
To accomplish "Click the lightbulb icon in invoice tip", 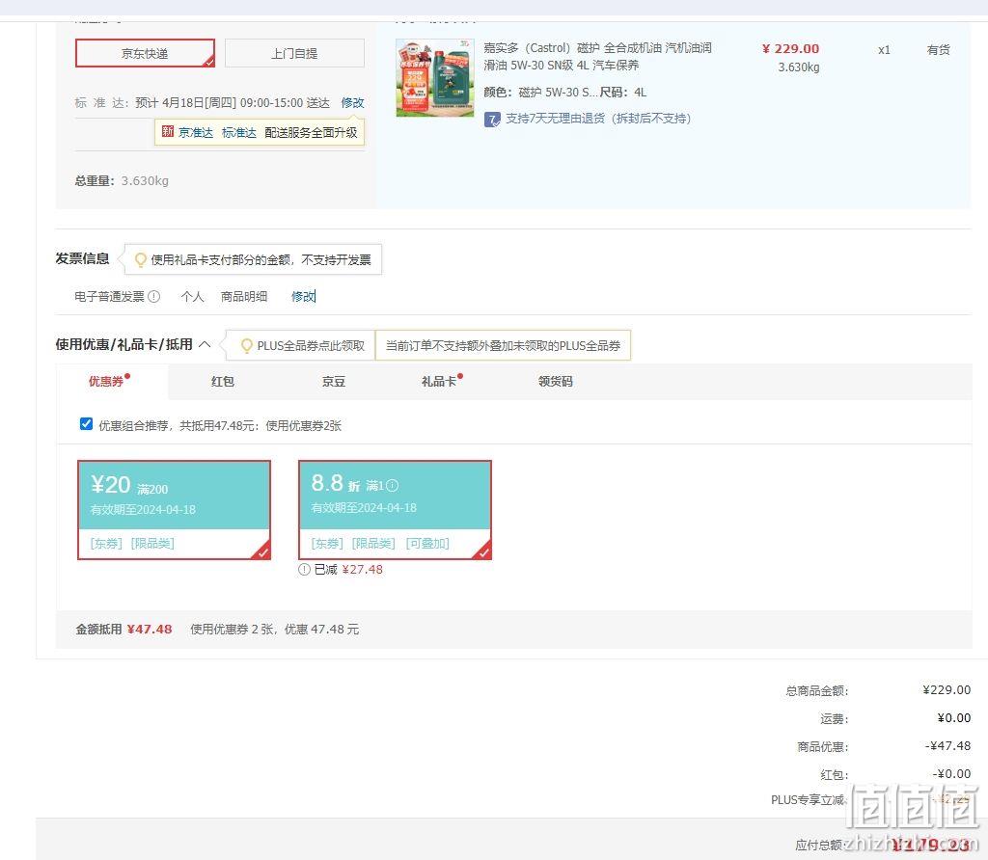I will point(141,260).
